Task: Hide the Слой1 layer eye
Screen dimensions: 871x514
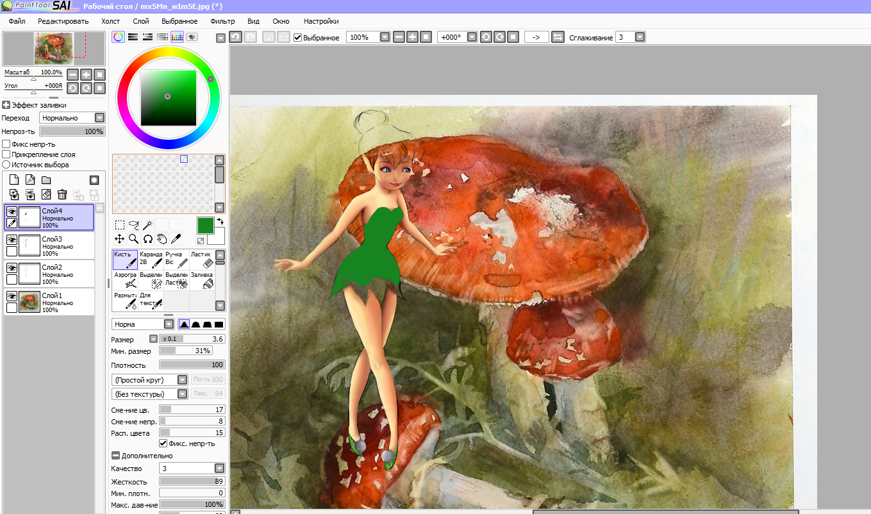Action: [12, 295]
